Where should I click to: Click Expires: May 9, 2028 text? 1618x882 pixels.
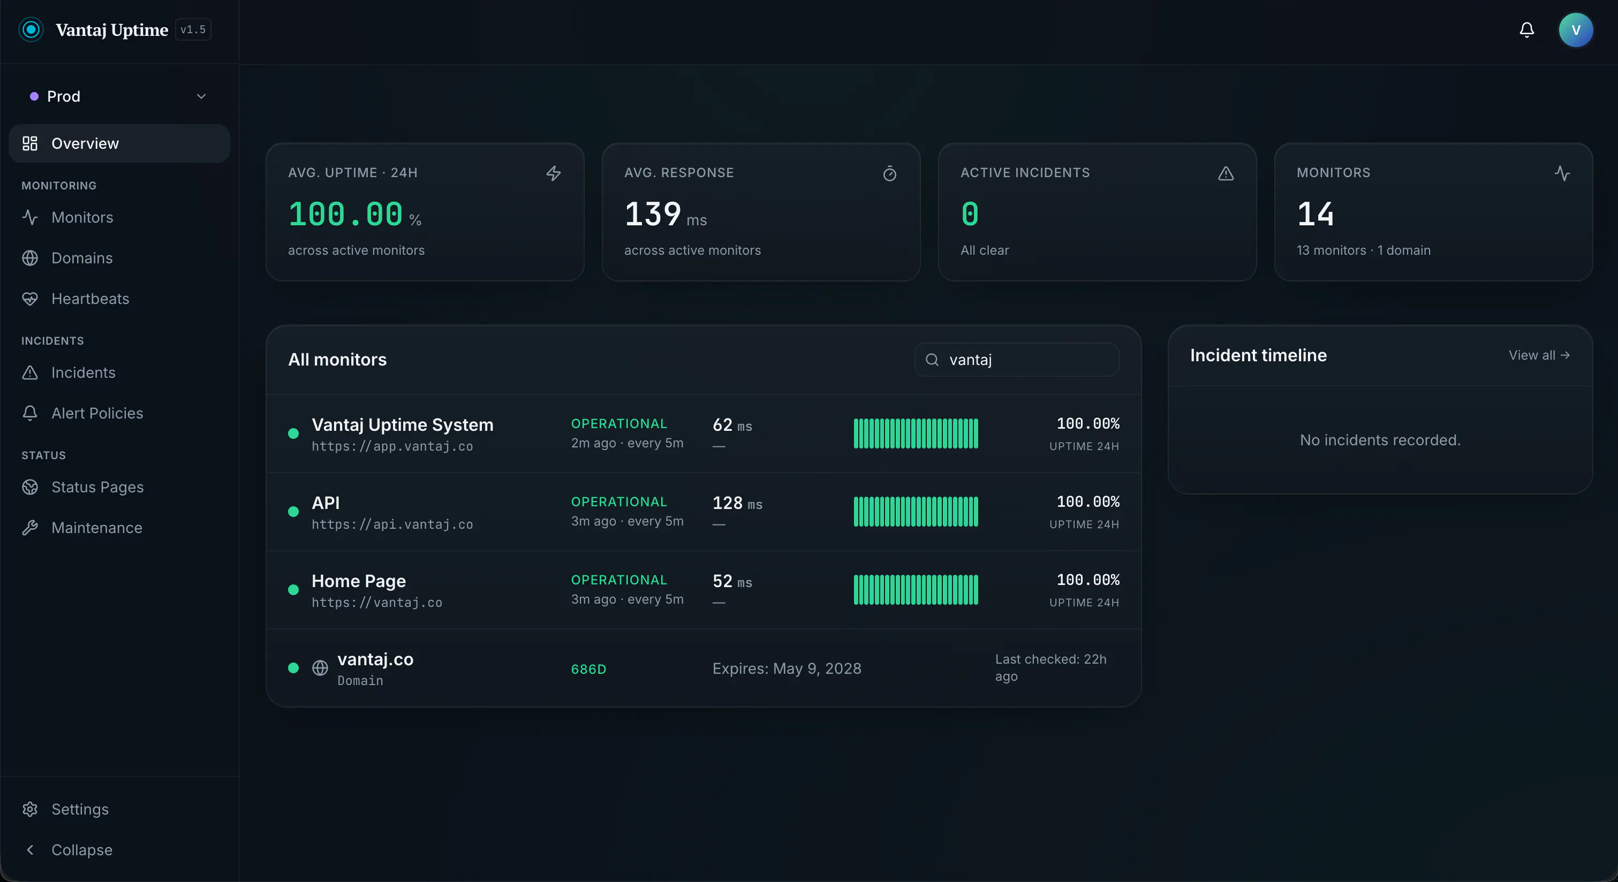[787, 668]
